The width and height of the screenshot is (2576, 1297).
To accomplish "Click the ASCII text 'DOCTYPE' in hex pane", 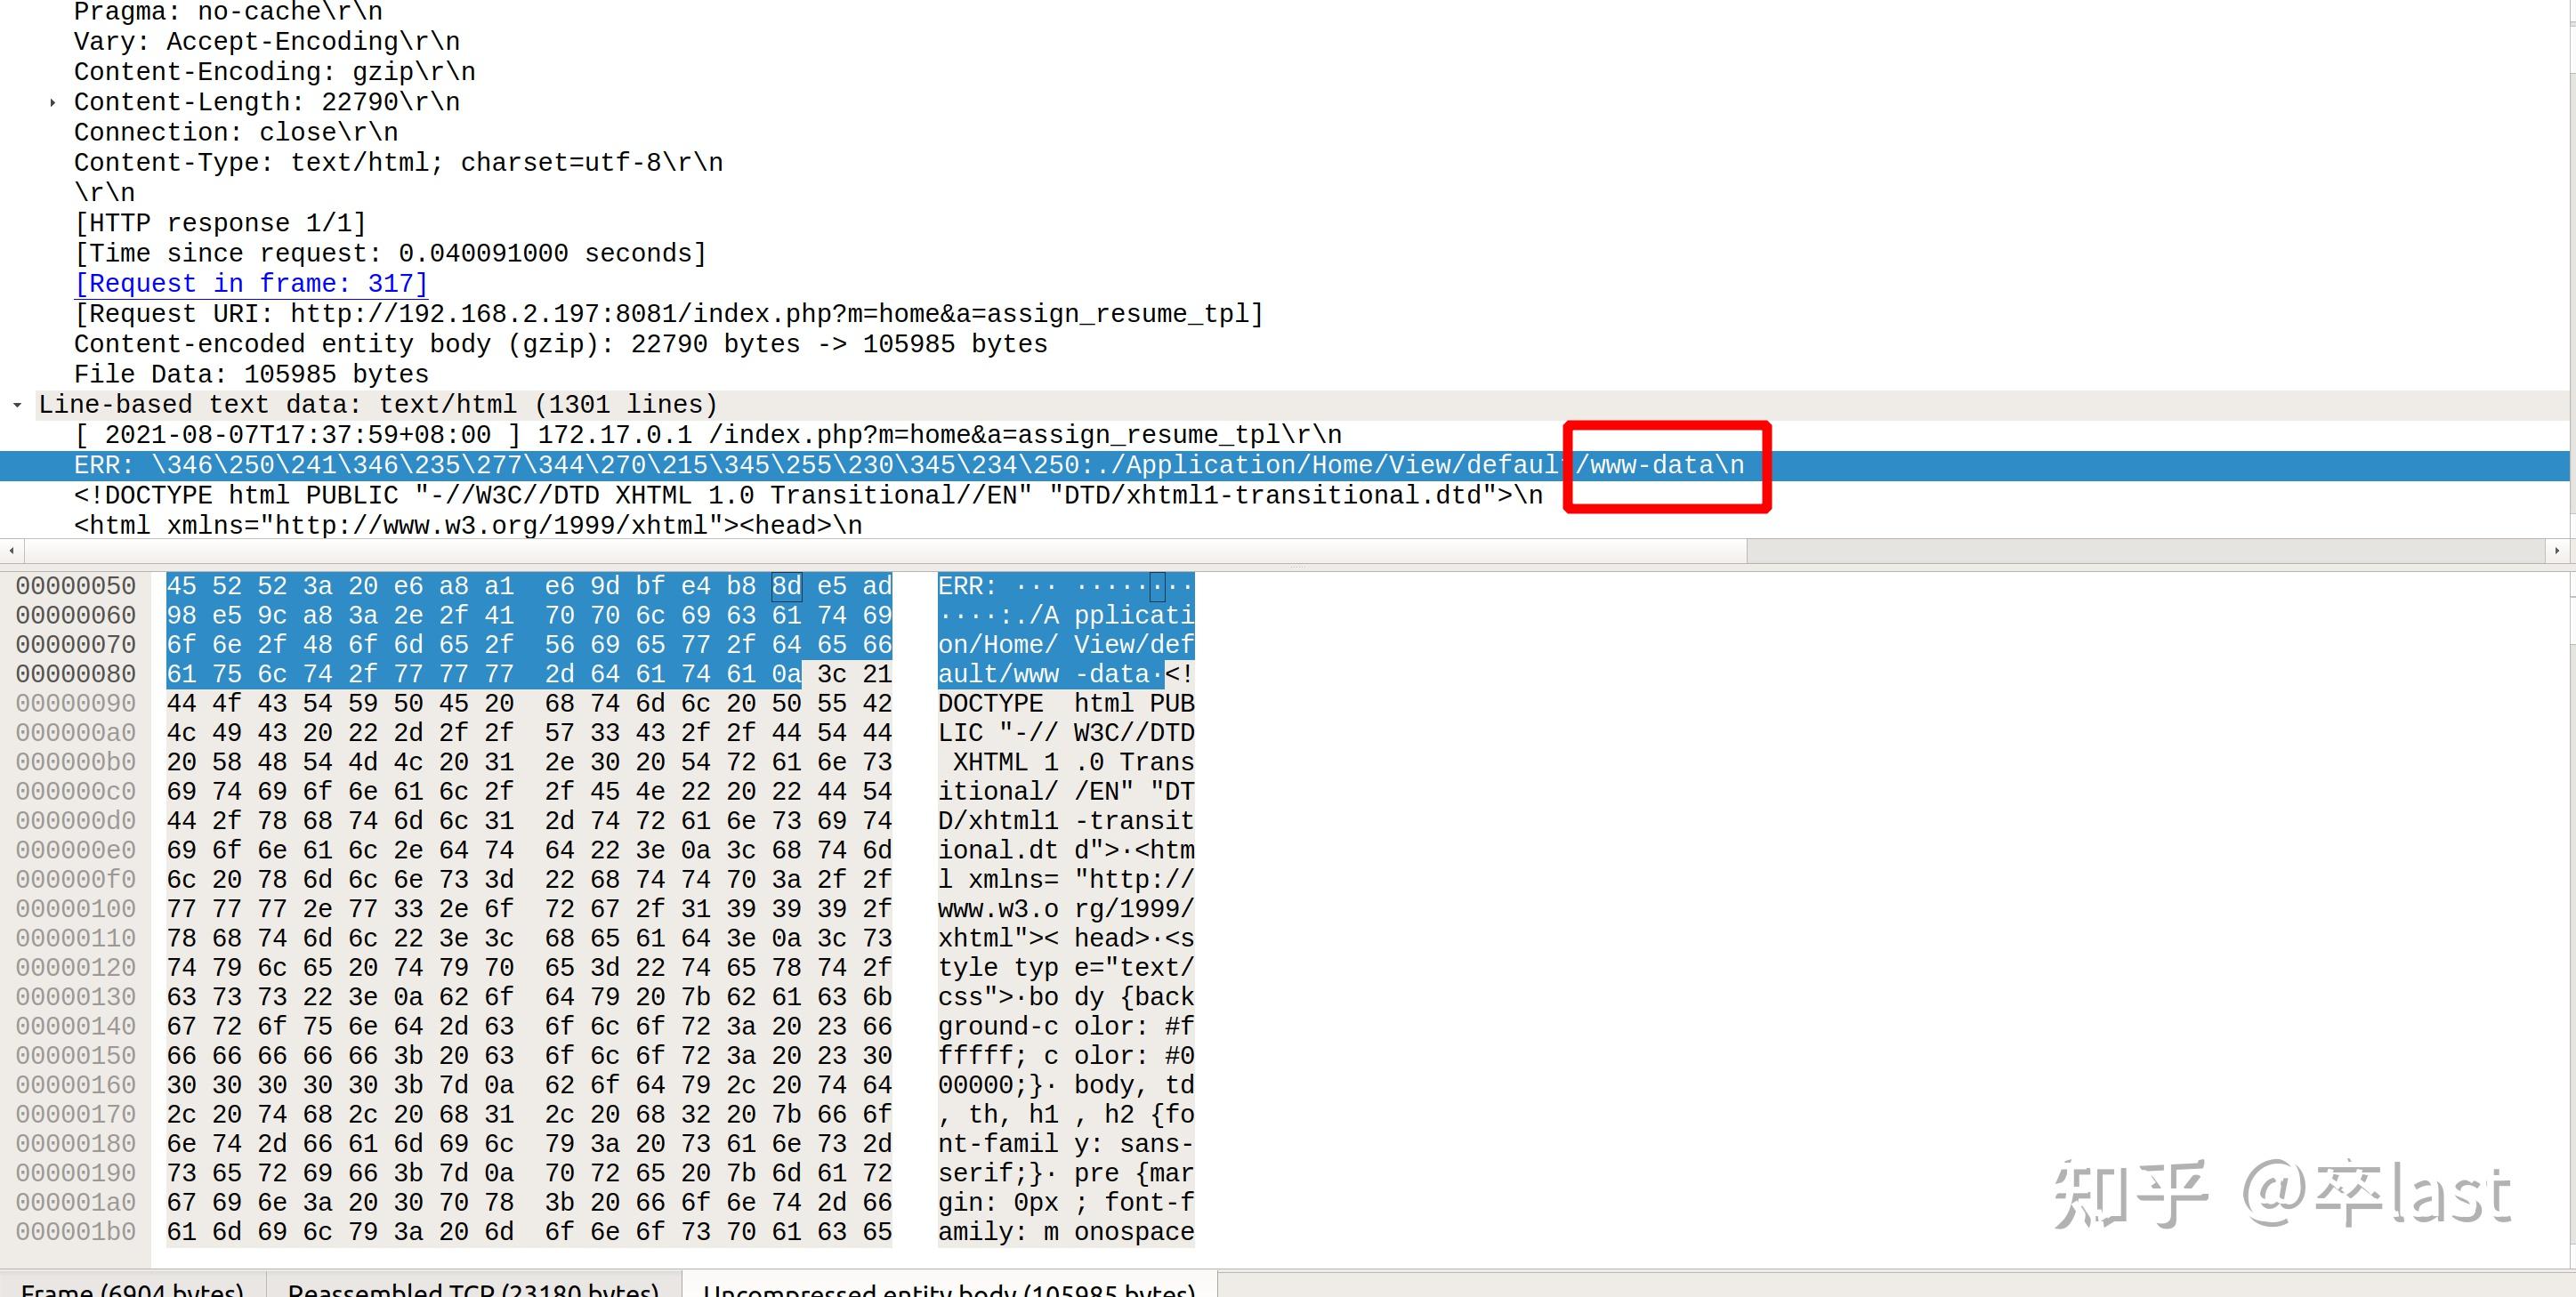I will click(990, 704).
